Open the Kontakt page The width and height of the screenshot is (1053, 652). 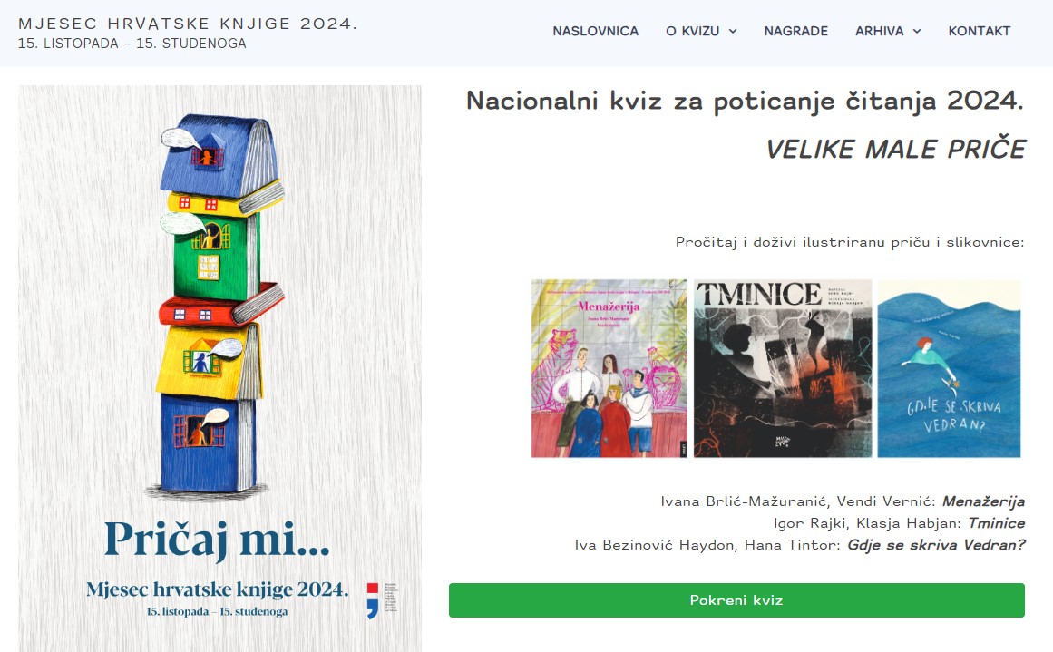click(980, 31)
